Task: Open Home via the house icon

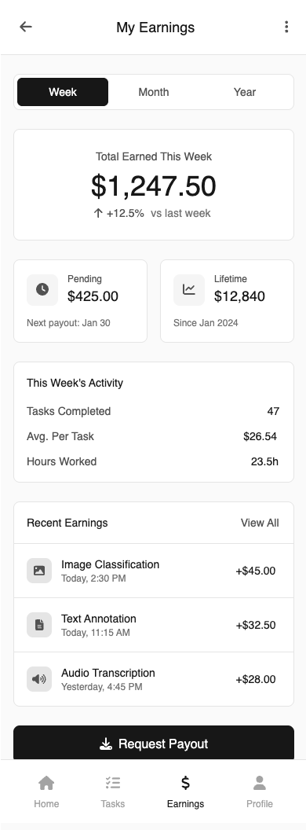Action: [x=46, y=782]
